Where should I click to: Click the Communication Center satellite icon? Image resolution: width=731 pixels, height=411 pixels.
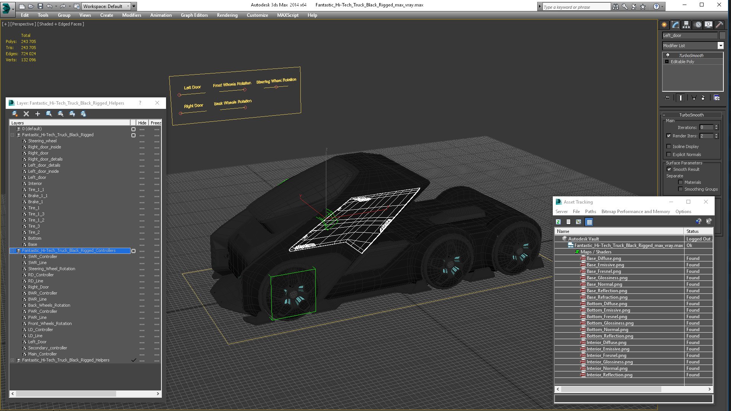pyautogui.click(x=634, y=6)
